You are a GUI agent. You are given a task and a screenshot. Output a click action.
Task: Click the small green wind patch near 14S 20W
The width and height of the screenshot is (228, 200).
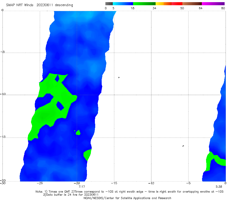78,133
